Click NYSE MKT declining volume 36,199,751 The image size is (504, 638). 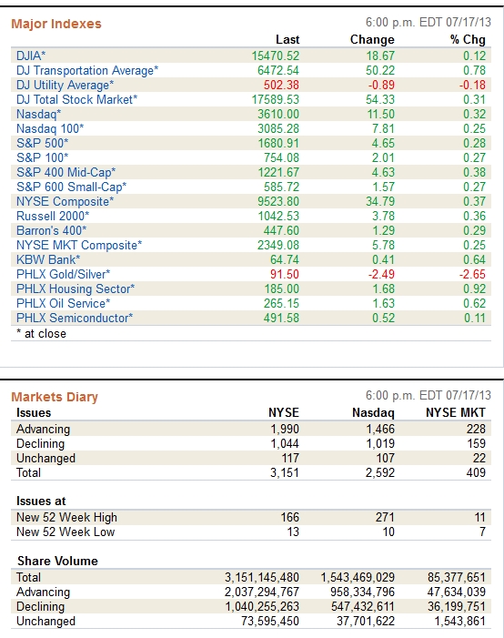457,607
